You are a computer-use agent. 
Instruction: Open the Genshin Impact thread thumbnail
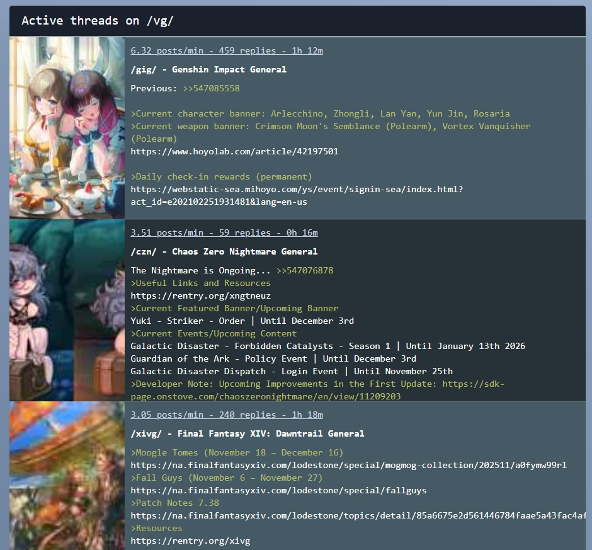(x=67, y=128)
